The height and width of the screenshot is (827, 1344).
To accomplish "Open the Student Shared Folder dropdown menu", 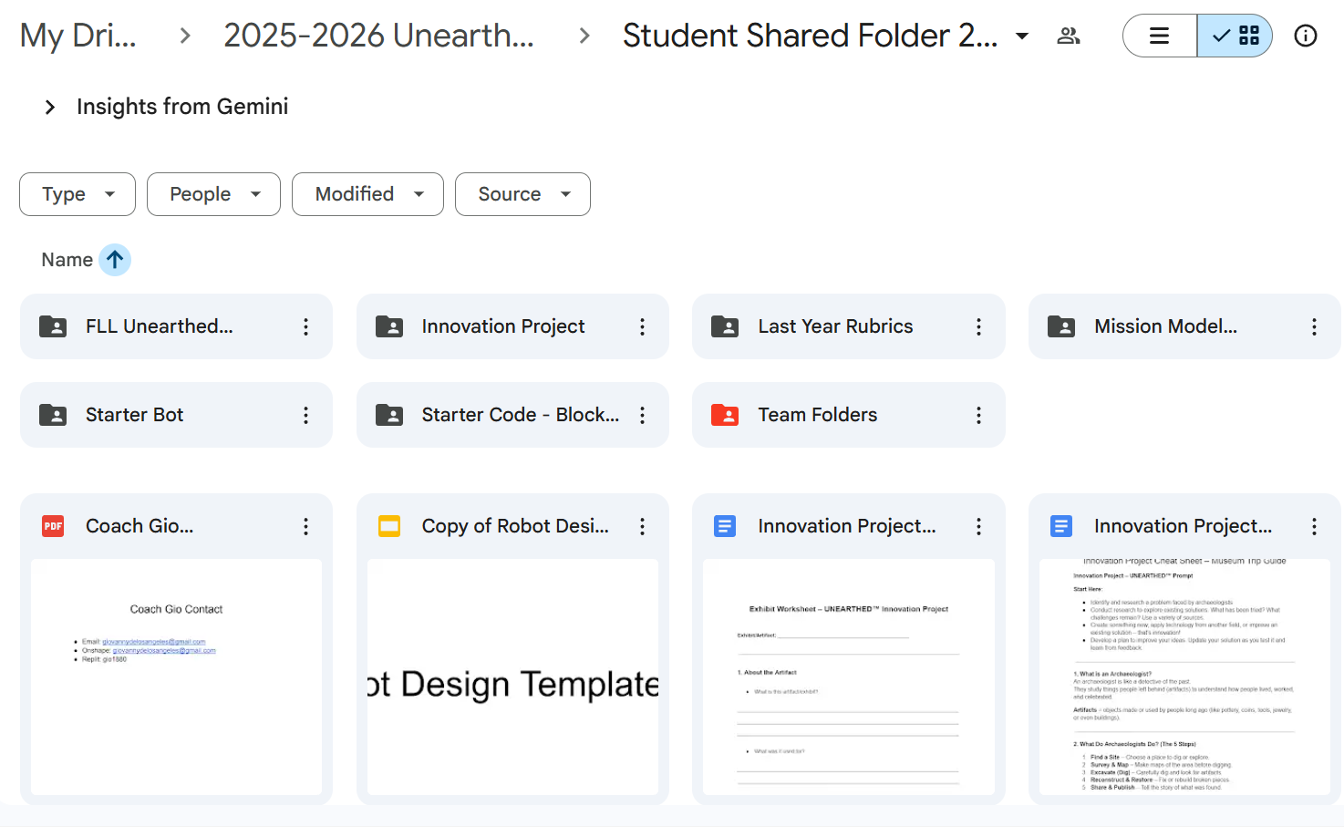I will [1022, 36].
